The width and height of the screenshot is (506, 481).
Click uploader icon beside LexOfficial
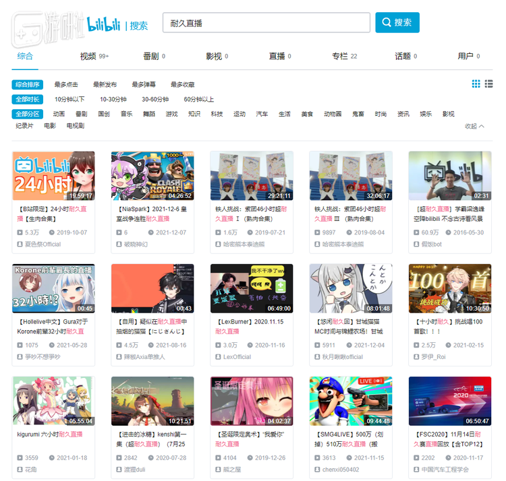[217, 356]
